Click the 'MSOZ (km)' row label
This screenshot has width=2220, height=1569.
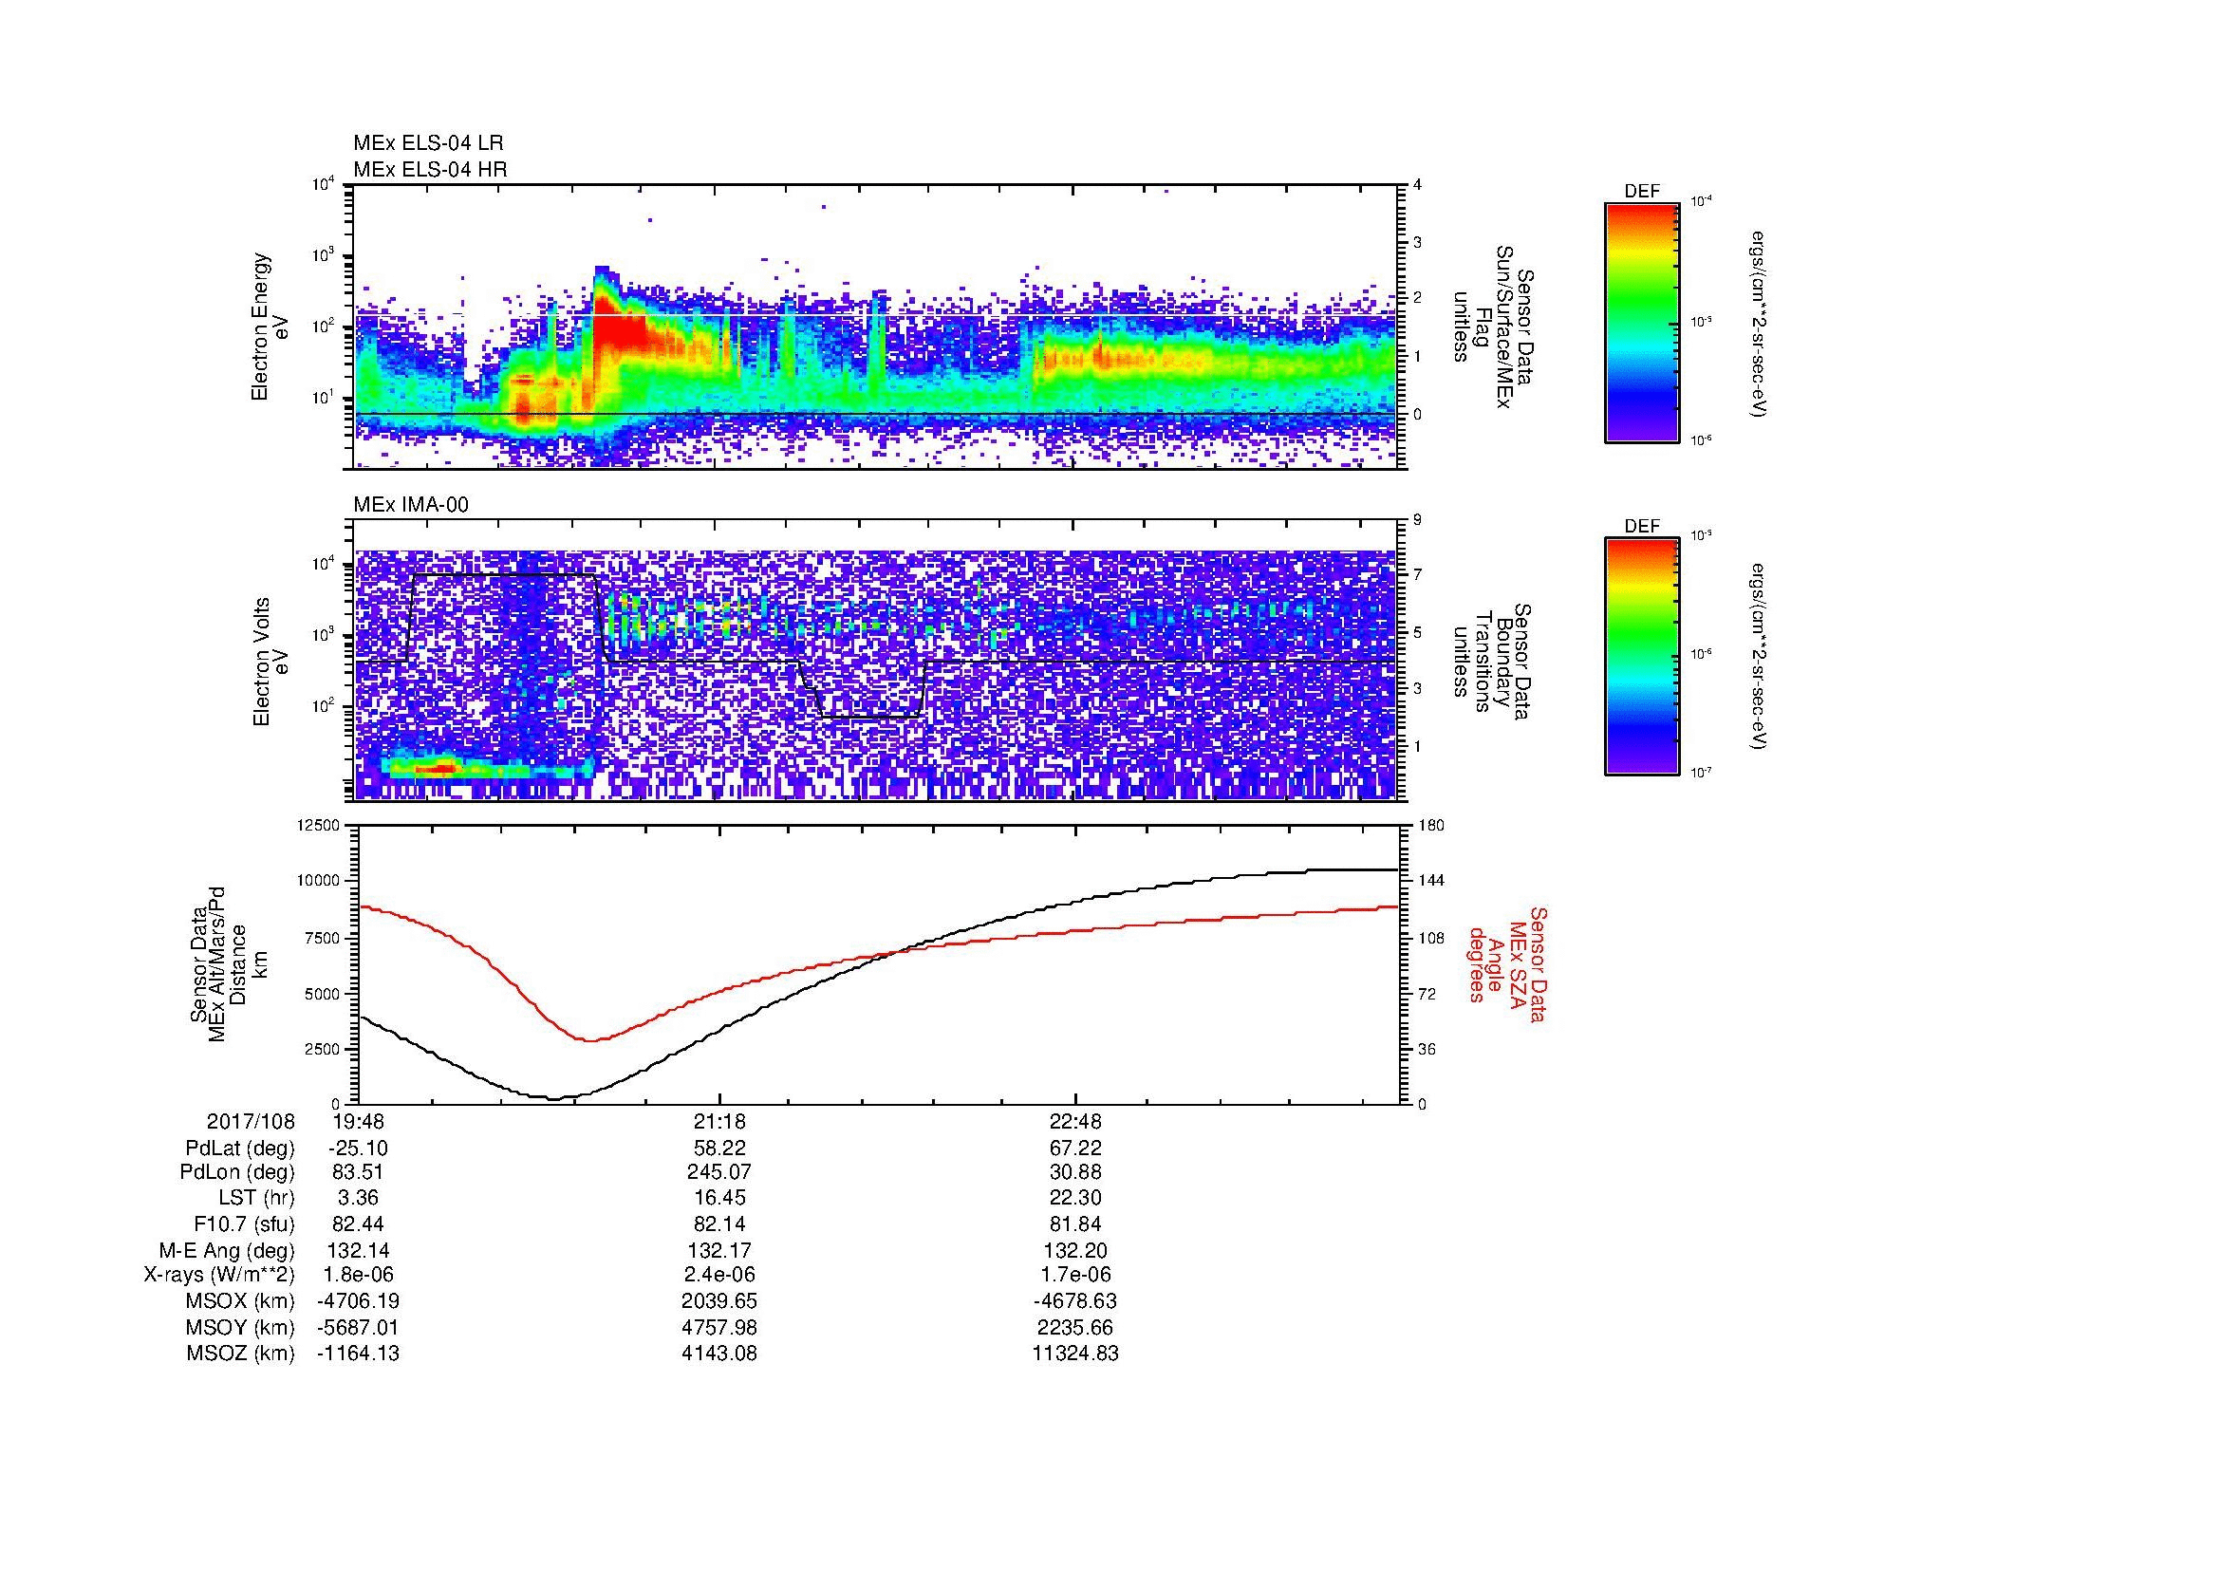pos(241,1354)
